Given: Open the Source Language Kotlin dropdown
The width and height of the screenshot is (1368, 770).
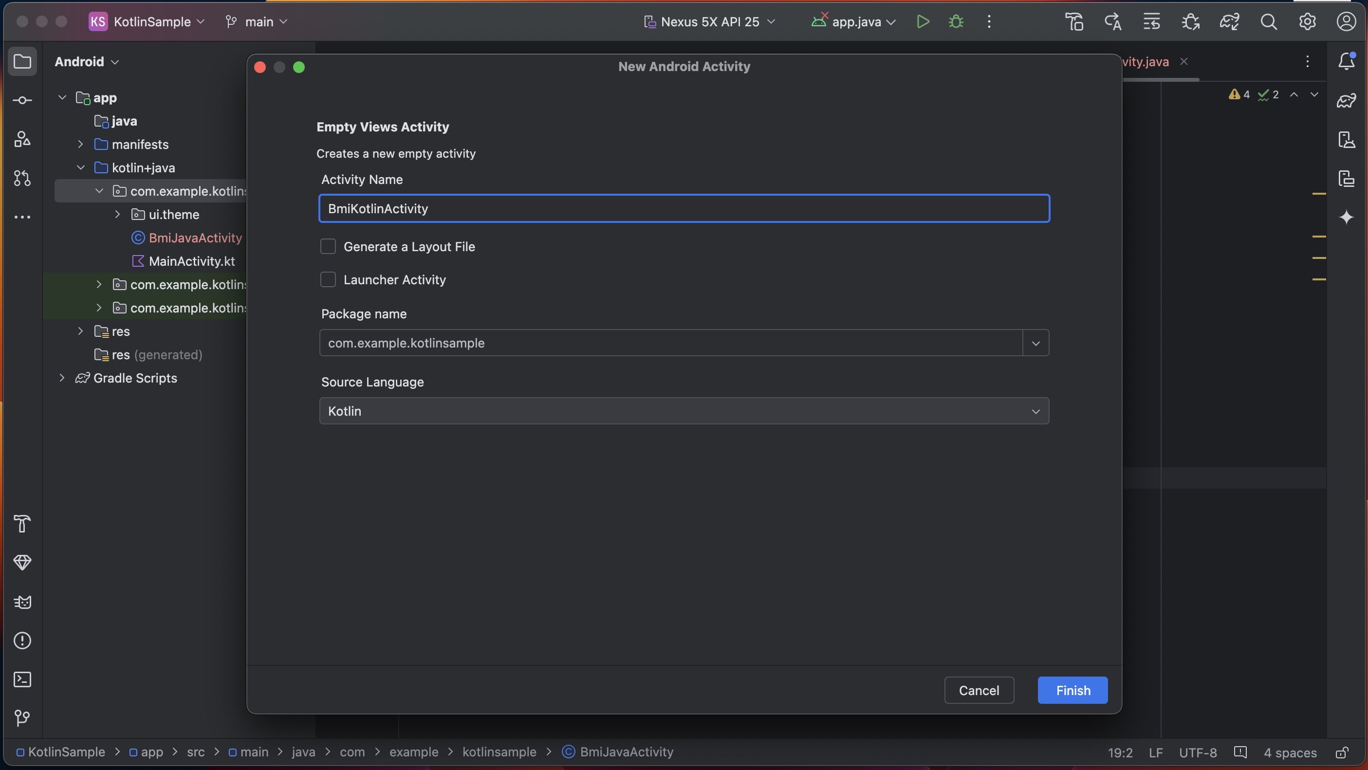Looking at the screenshot, I should coord(684,411).
